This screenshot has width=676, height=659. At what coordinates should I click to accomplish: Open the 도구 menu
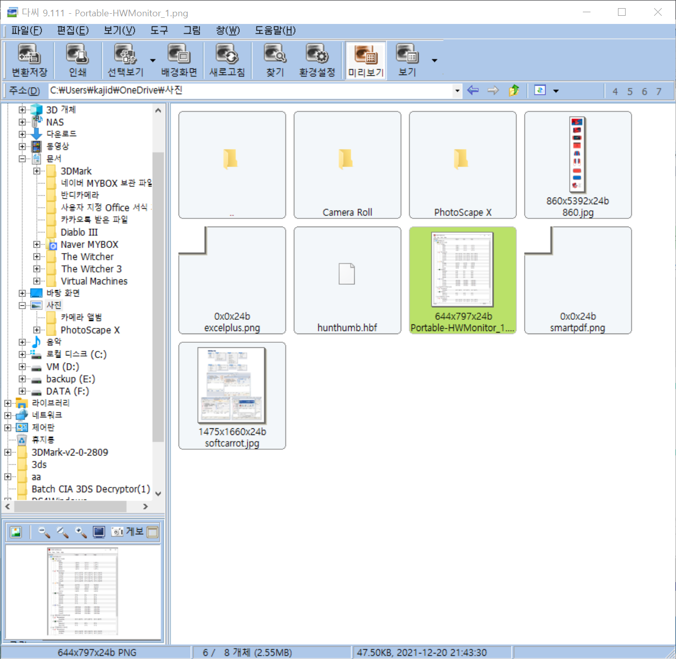[x=159, y=31]
